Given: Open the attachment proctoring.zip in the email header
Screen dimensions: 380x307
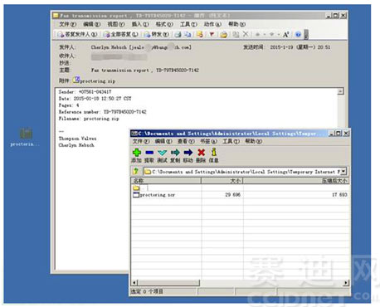Looking at the screenshot, I should tap(95, 80).
